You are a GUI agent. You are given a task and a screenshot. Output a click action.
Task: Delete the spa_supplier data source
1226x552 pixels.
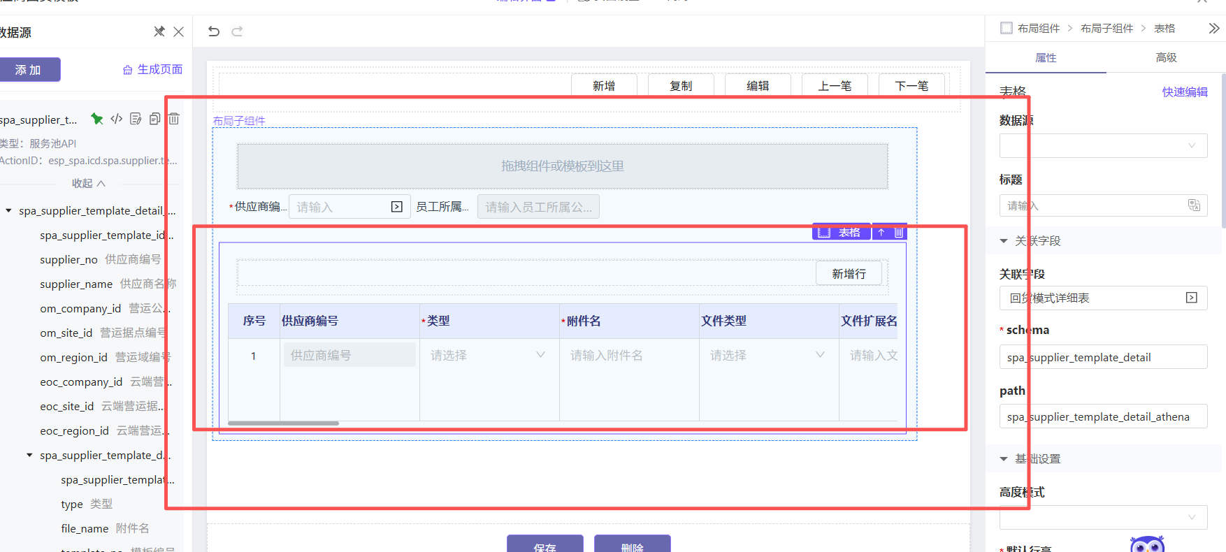[174, 119]
